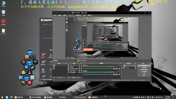Screen dimensions: 176x99
Task: Undock the Scenes panel via header icon
Action: pos(66,64)
